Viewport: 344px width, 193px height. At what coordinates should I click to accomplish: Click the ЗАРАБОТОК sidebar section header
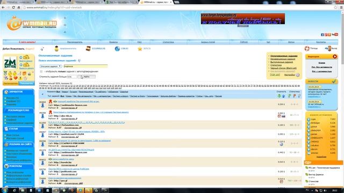click(x=19, y=92)
